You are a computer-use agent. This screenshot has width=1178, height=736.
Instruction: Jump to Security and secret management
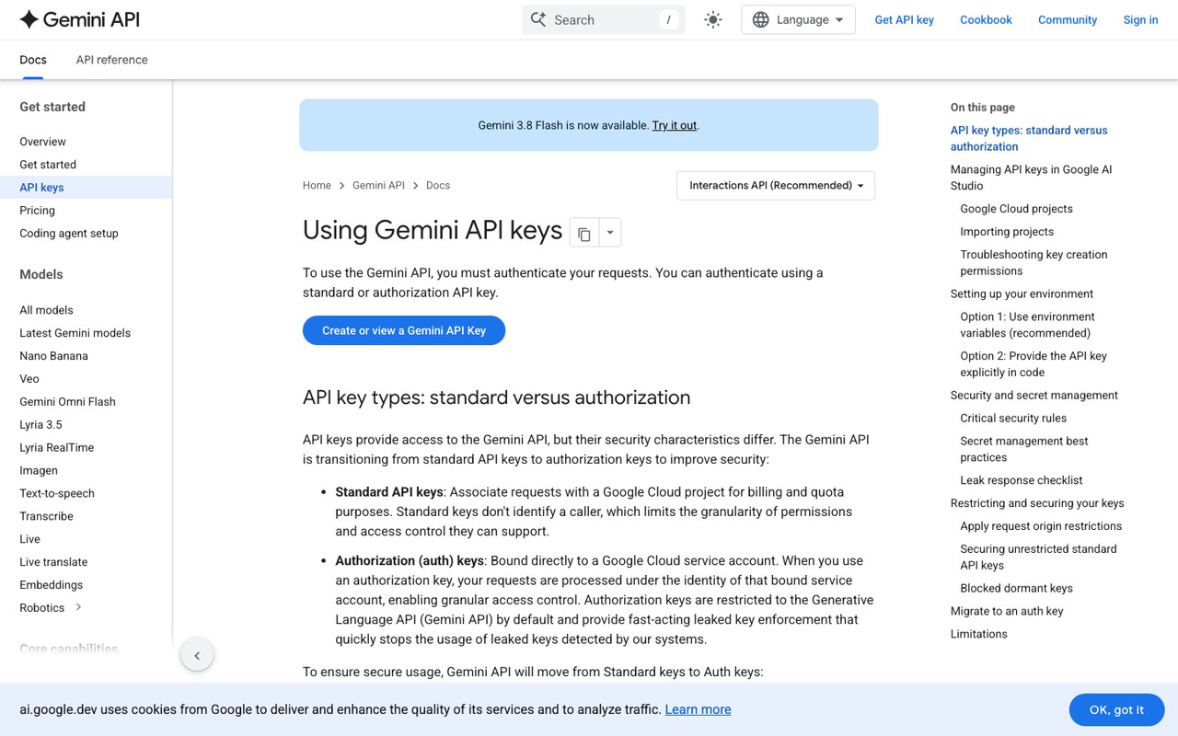[1034, 396]
